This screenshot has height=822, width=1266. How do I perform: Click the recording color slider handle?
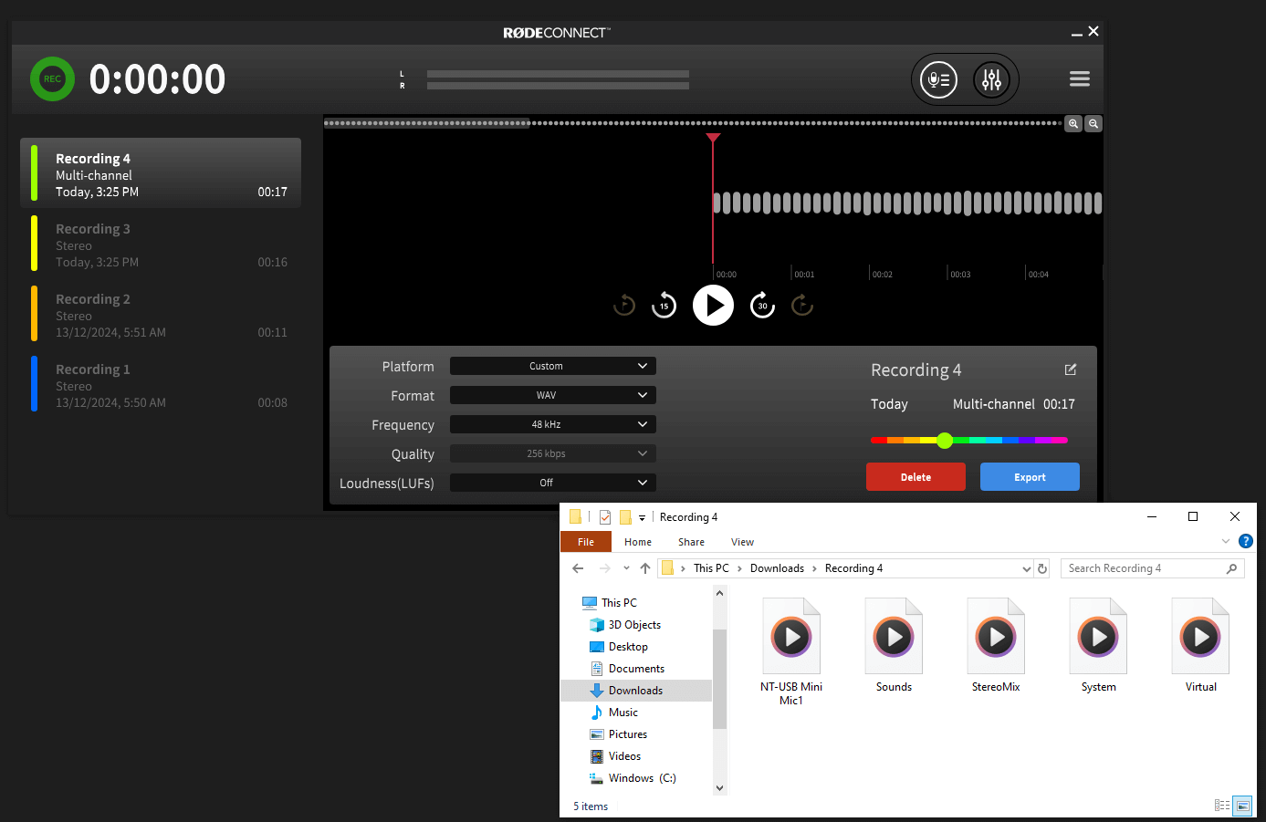945,441
